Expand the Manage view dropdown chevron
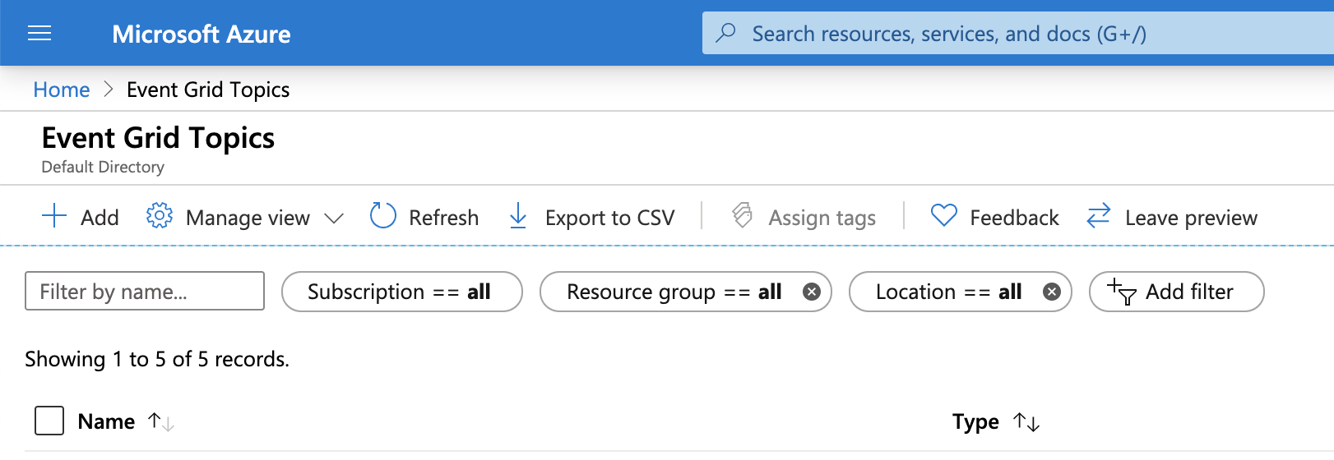This screenshot has width=1334, height=460. point(334,218)
